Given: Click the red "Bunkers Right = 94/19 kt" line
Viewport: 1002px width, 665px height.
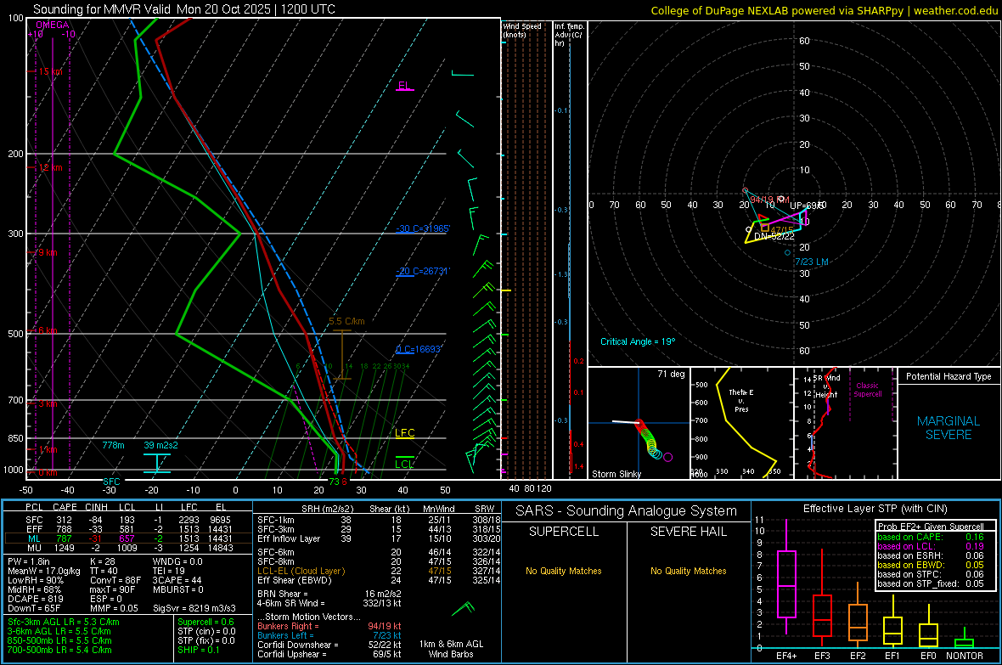Looking at the screenshot, I should pyautogui.click(x=329, y=627).
